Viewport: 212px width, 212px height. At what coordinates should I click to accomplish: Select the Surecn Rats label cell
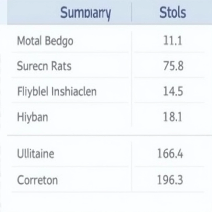tap(44, 66)
